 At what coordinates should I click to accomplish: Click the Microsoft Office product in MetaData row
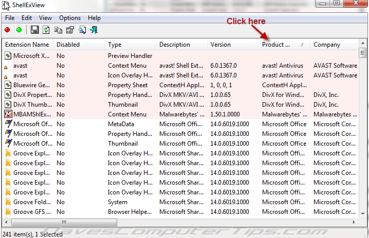pyautogui.click(x=284, y=124)
